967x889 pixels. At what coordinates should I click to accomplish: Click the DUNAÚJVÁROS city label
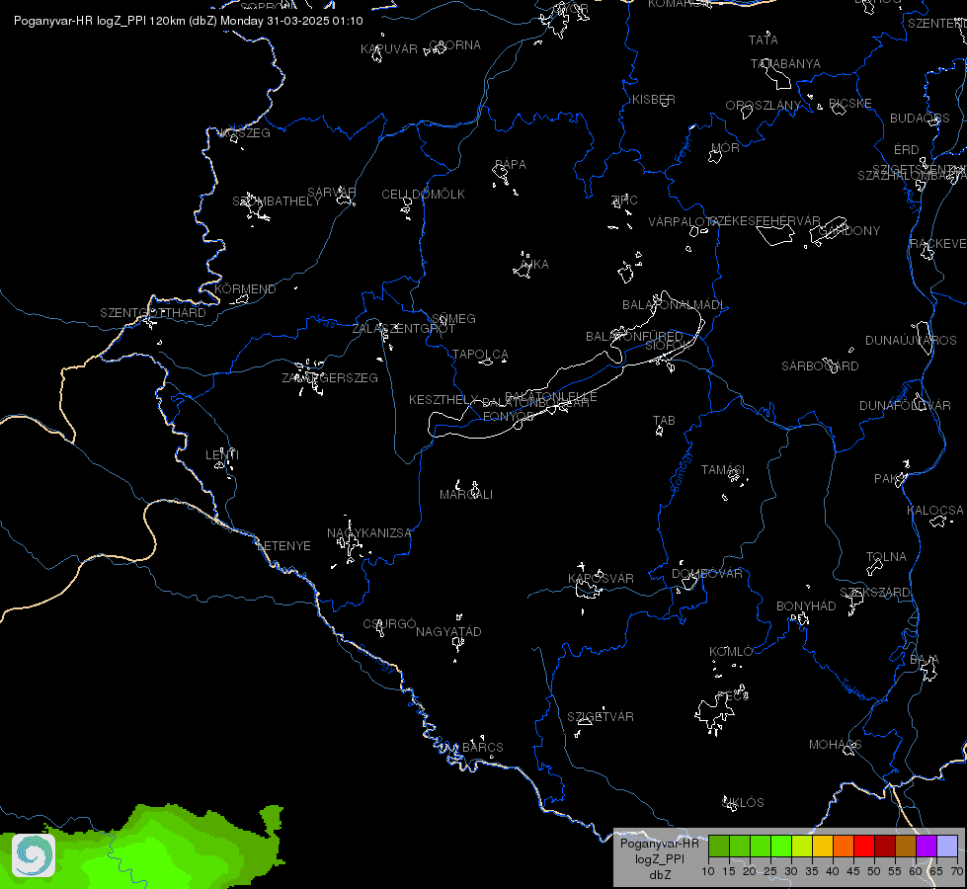(x=911, y=341)
